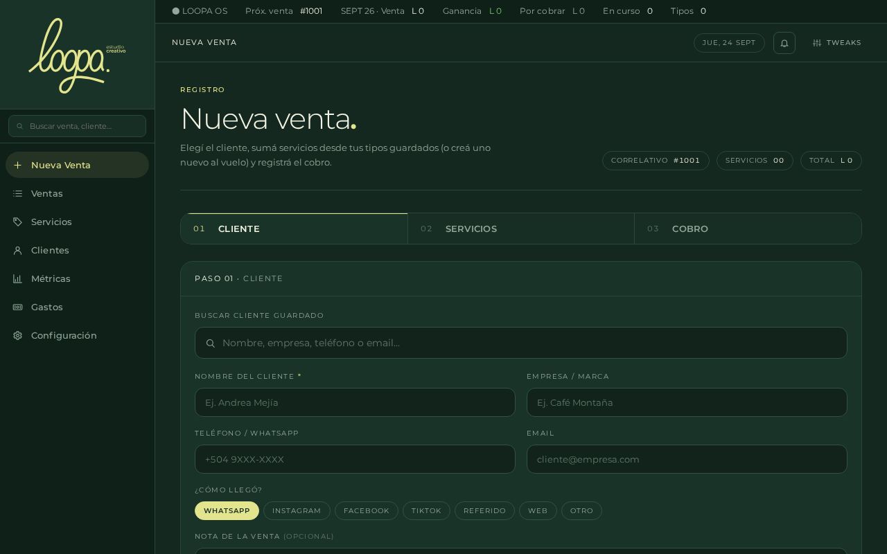Select Web as the referral source
The image size is (887, 554).
[x=538, y=510]
